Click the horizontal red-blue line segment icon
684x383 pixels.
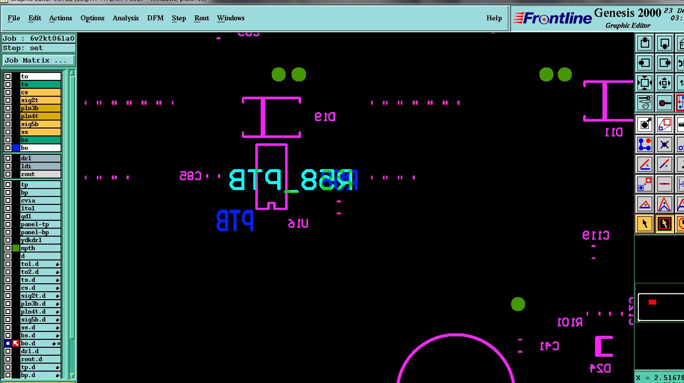coord(665,184)
